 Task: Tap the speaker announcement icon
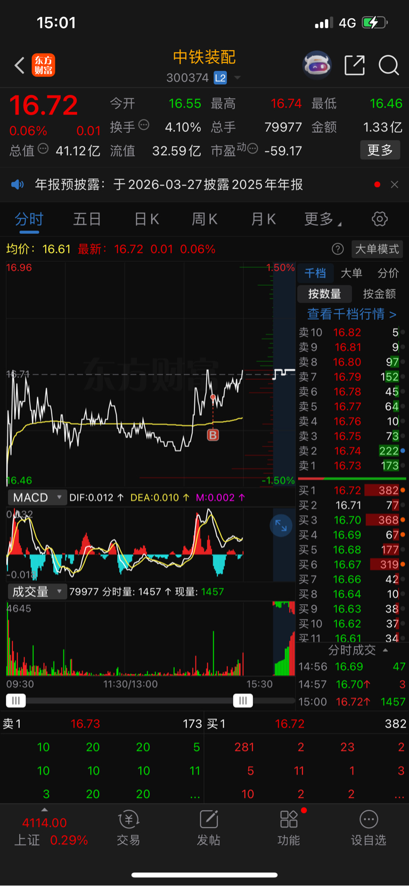18,184
